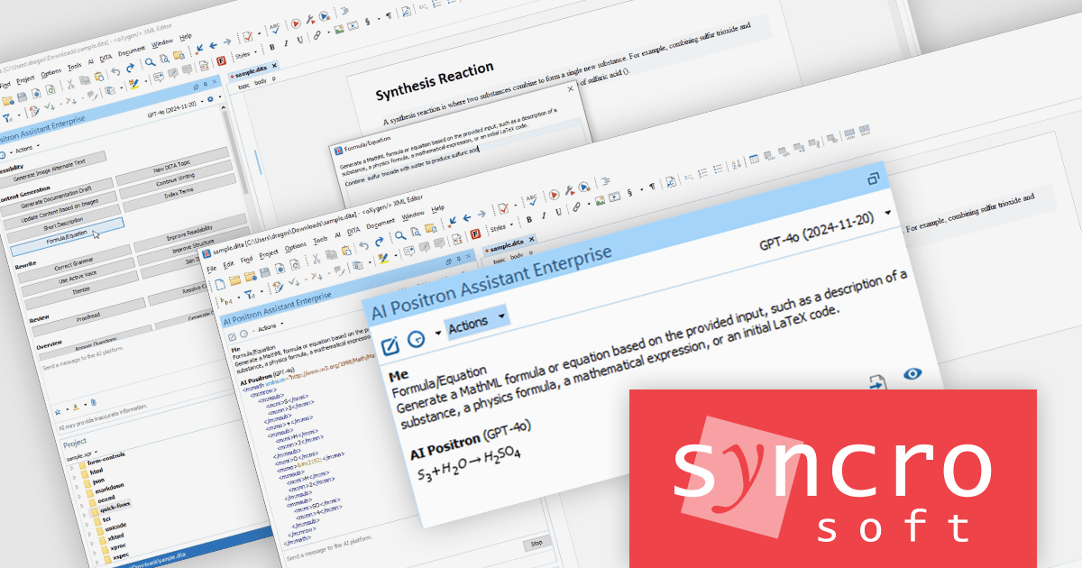
Task: Click Undo arrow in middle window toolbar
Action: [x=363, y=247]
